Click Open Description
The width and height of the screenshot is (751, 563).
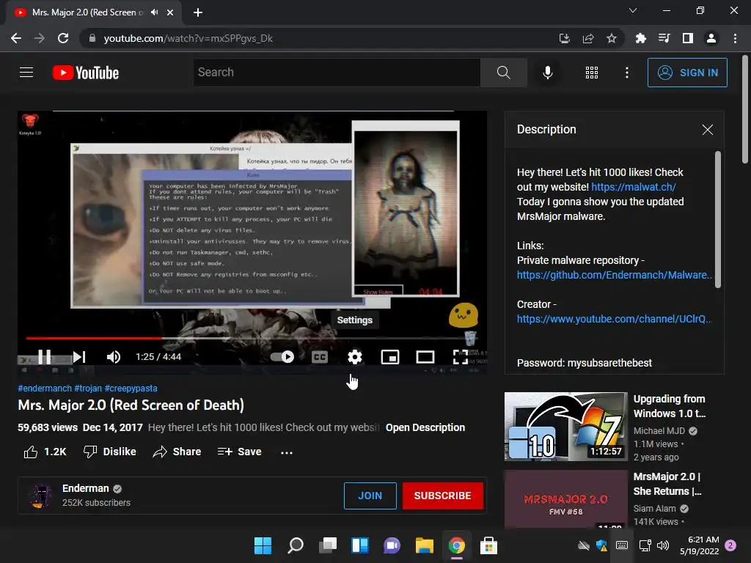pyautogui.click(x=425, y=427)
